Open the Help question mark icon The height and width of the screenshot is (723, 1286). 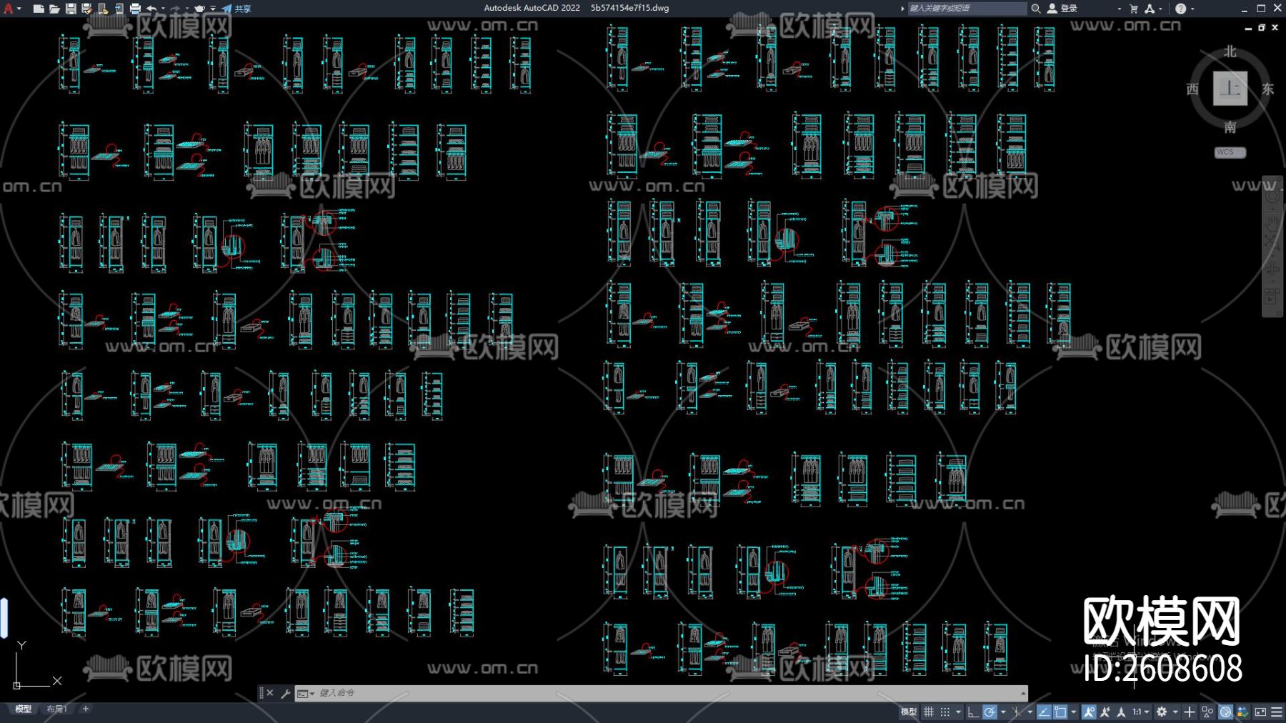tap(1180, 9)
